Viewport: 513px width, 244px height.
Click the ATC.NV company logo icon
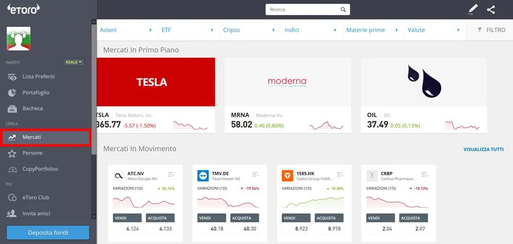click(119, 176)
